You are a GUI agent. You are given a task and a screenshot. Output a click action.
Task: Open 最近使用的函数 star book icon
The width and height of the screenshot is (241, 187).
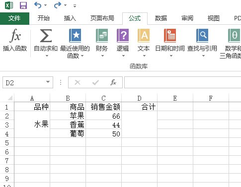(75, 36)
